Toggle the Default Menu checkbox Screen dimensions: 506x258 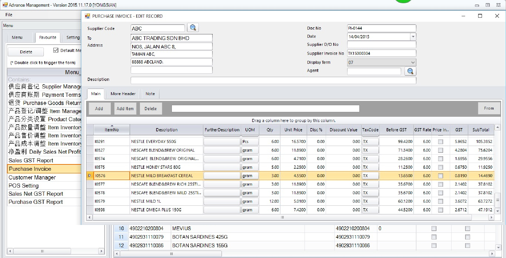click(x=56, y=50)
